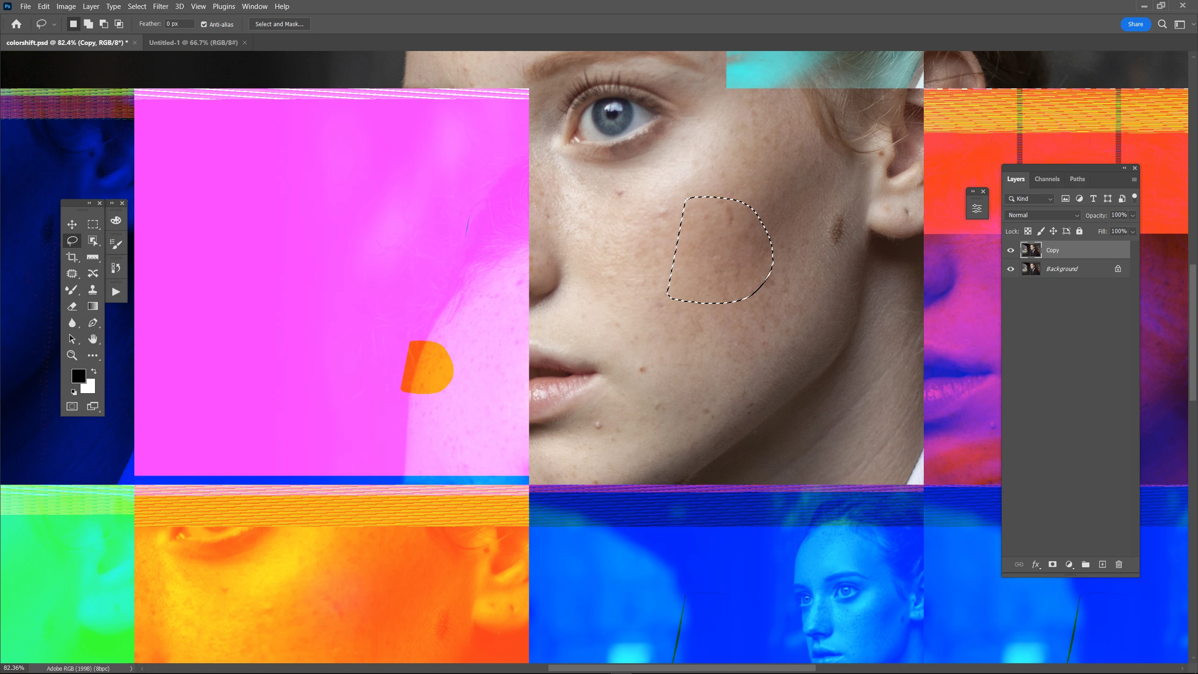The width and height of the screenshot is (1198, 674).
Task: Click the black foreground color swatch
Action: coord(78,375)
